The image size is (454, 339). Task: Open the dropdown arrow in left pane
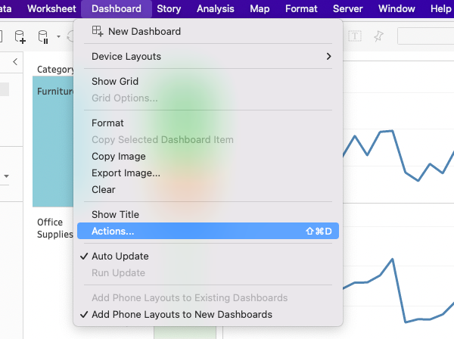6,176
